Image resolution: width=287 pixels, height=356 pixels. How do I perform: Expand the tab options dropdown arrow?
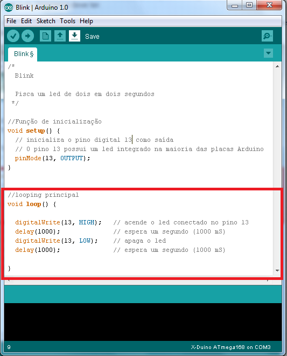pyautogui.click(x=268, y=53)
